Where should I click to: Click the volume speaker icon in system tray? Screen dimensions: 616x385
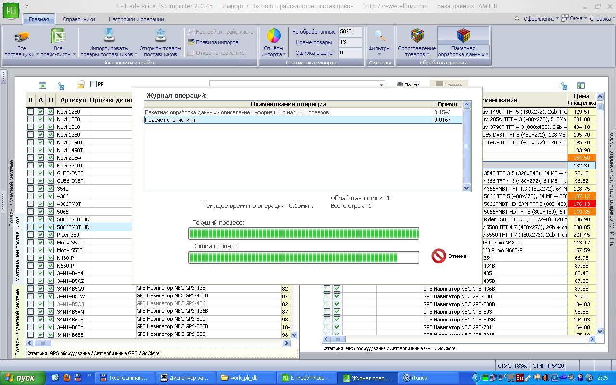(x=570, y=378)
